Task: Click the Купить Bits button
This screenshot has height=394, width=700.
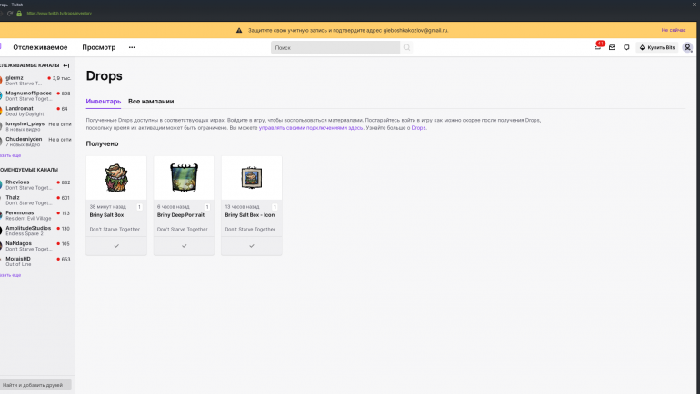Action: tap(657, 47)
